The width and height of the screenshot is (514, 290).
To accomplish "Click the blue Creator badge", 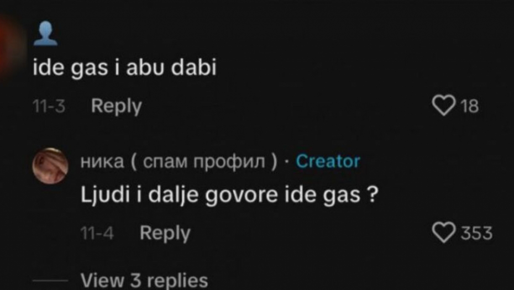I will coord(328,161).
